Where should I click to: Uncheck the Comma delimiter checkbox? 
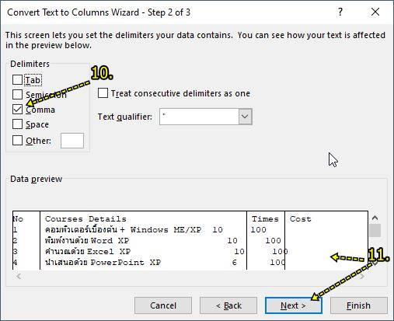coord(17,110)
